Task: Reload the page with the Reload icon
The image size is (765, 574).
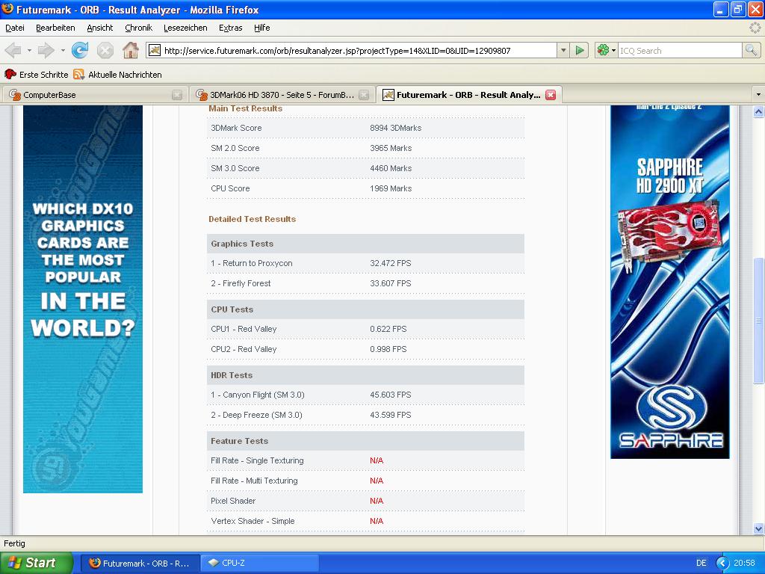Action: [79, 50]
